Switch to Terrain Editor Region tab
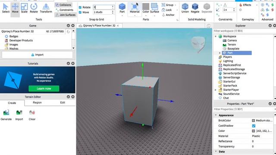Screen dimensions: 276x155 coord(37,102)
